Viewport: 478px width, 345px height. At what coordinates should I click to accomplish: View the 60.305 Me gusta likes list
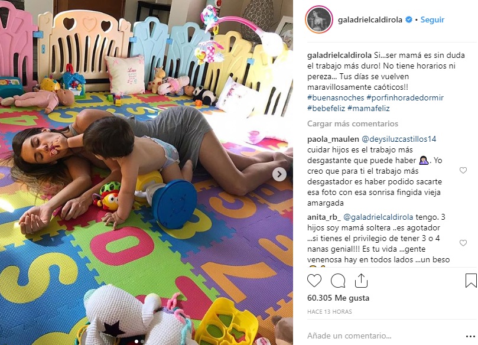pyautogui.click(x=338, y=298)
